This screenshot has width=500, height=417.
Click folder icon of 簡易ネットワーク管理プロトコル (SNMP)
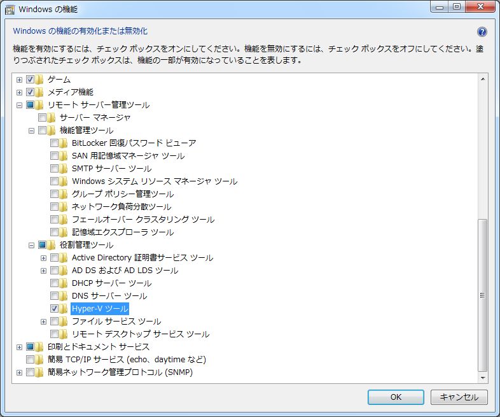pyautogui.click(x=39, y=372)
